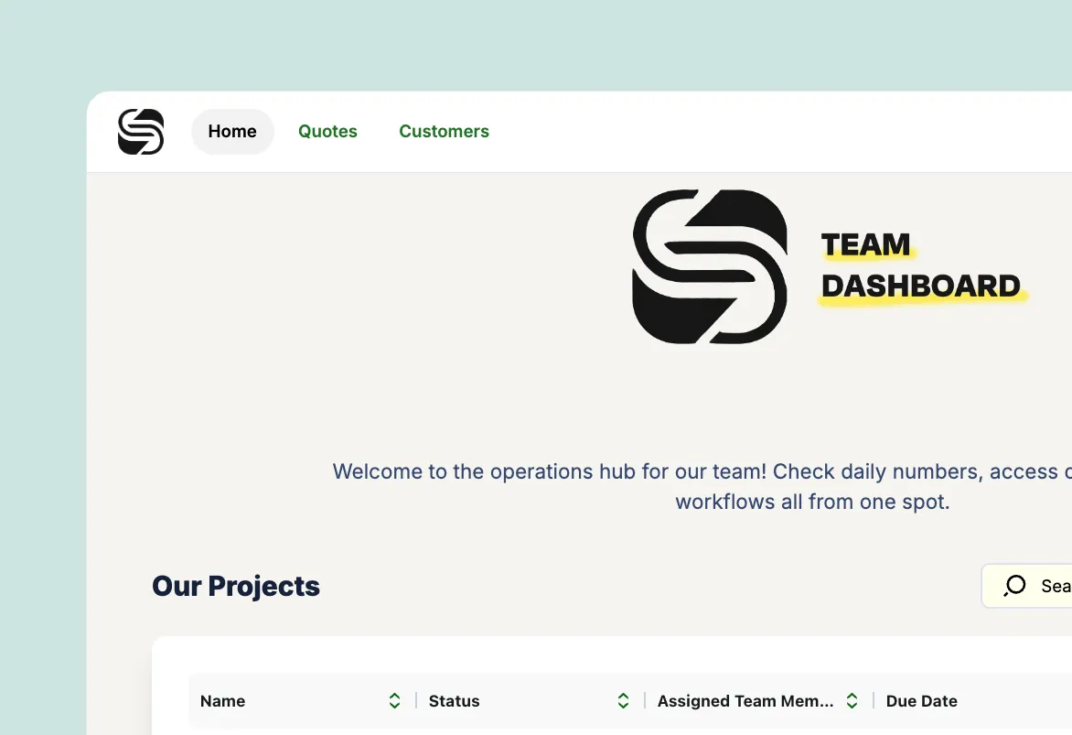Viewport: 1072px width, 735px height.
Task: Click the large Team Dashboard logo graphic
Action: (710, 266)
